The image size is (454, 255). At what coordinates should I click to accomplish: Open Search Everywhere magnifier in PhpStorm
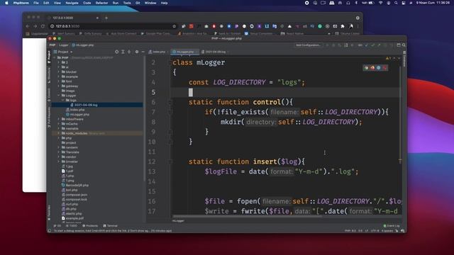404,45
